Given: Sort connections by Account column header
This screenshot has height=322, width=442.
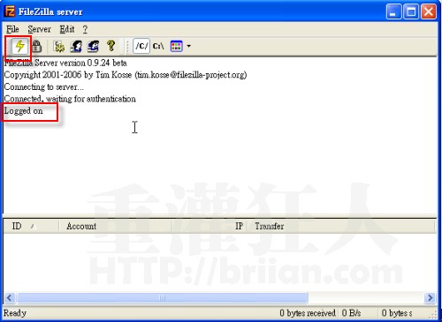Looking at the screenshot, I should pyautogui.click(x=115, y=226).
